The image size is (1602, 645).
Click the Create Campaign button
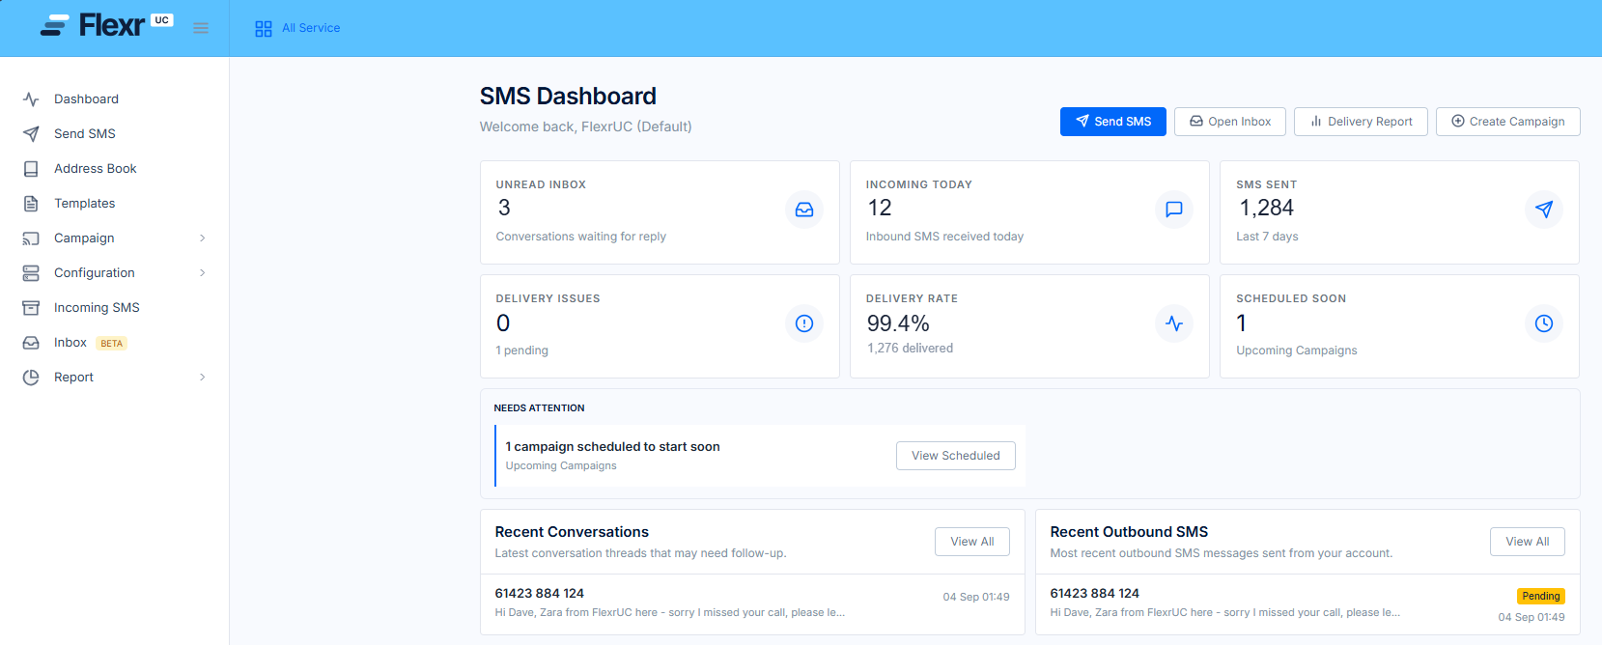[1508, 122]
